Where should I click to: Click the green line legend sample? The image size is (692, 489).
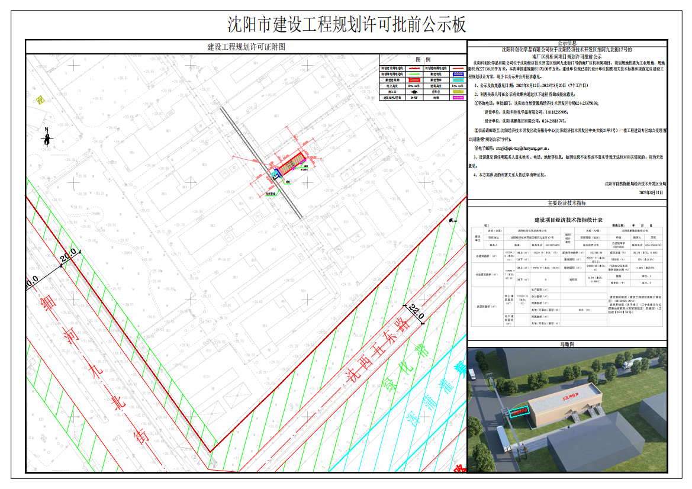tap(414, 74)
